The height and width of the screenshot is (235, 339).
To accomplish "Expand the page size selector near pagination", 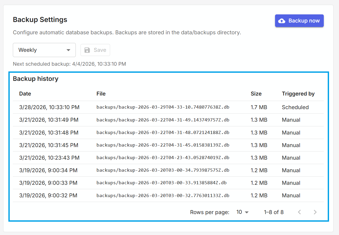I will pyautogui.click(x=241, y=212).
